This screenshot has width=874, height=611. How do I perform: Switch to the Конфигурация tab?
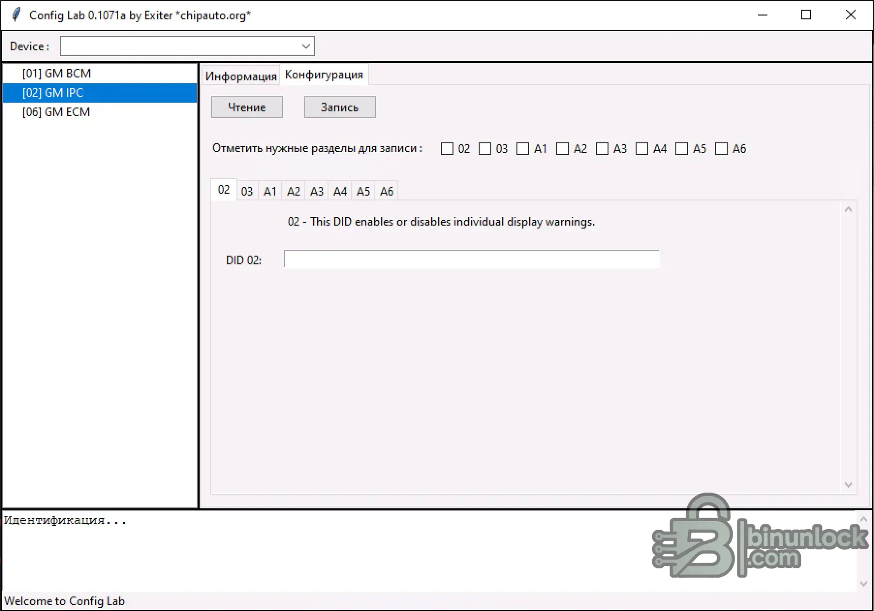pyautogui.click(x=324, y=75)
